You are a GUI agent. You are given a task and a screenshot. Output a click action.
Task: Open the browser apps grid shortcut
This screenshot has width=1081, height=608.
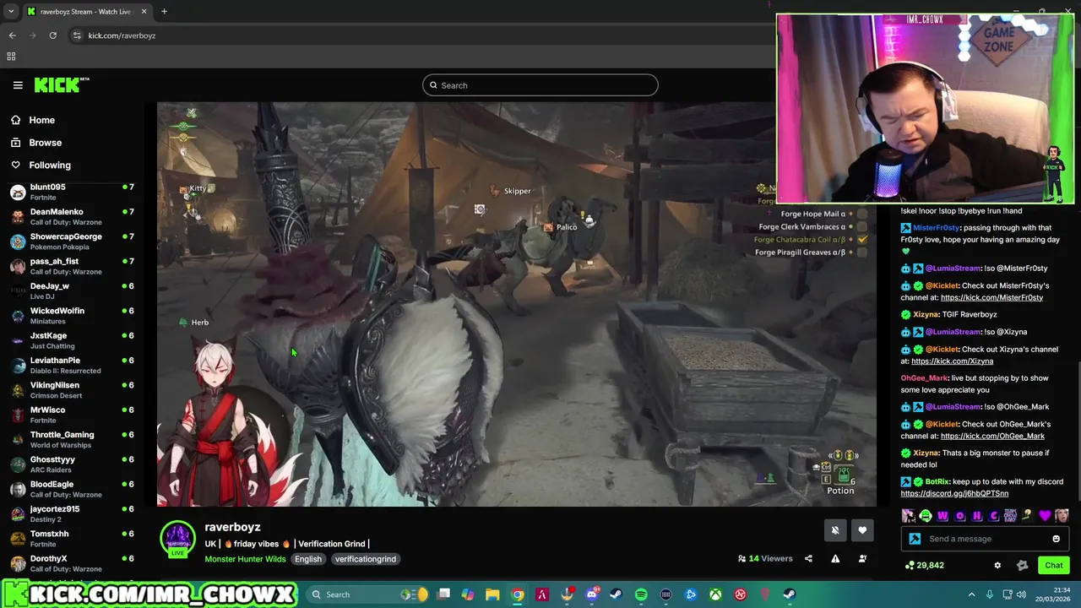pyautogui.click(x=11, y=57)
